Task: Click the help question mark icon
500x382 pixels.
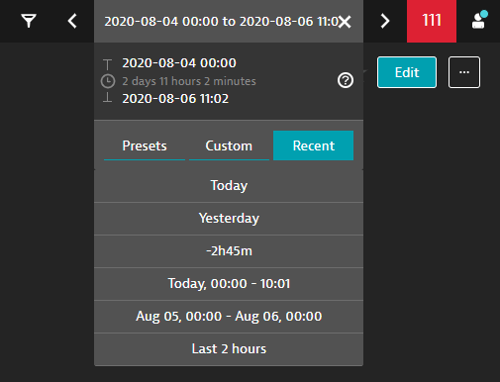Action: 346,80
